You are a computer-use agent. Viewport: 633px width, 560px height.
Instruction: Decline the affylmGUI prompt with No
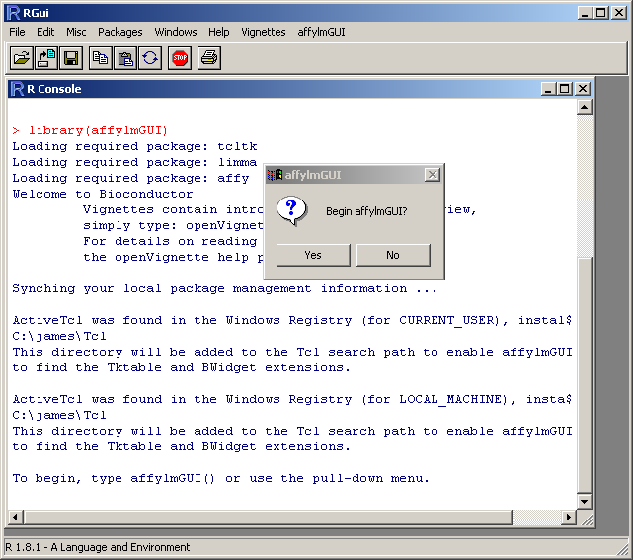tap(393, 255)
